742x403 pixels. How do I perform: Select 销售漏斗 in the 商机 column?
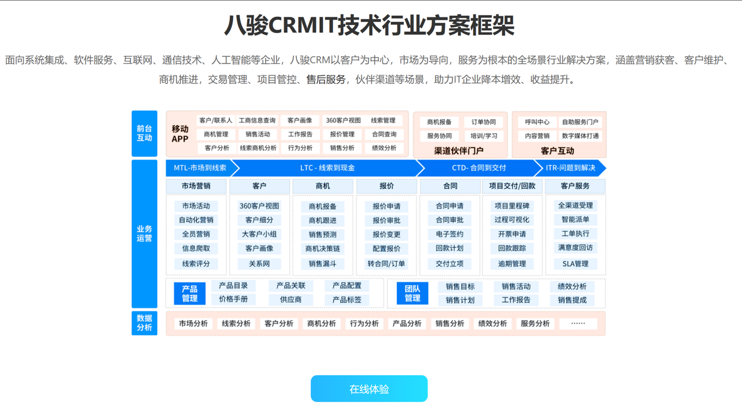[323, 263]
